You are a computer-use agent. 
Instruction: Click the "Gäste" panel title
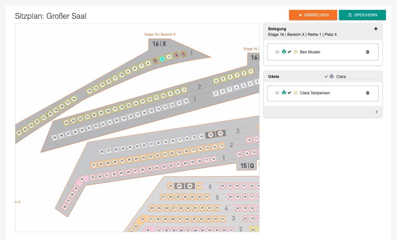tap(274, 77)
